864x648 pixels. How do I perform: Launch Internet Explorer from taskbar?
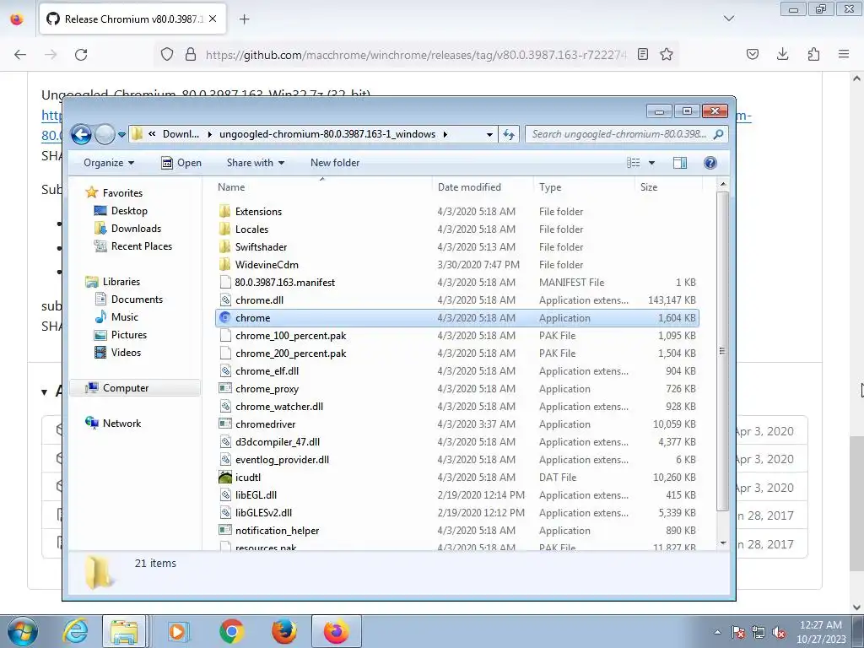click(75, 631)
